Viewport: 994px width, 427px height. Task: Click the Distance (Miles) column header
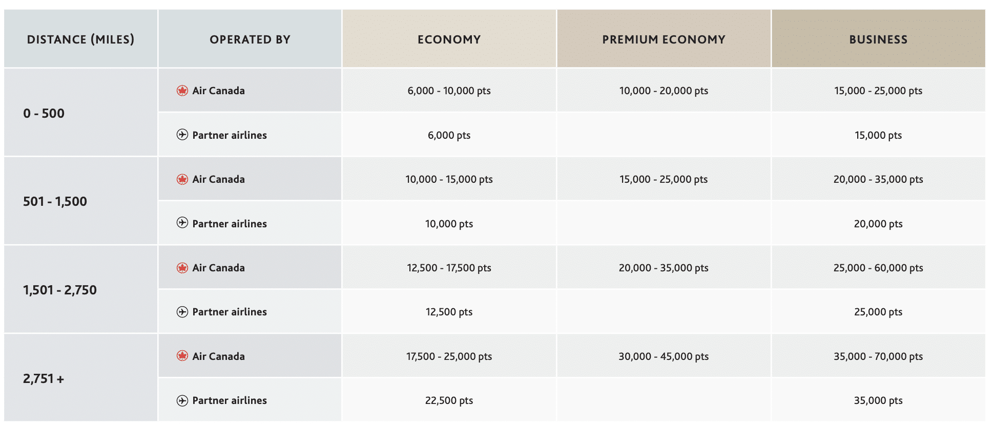point(80,39)
